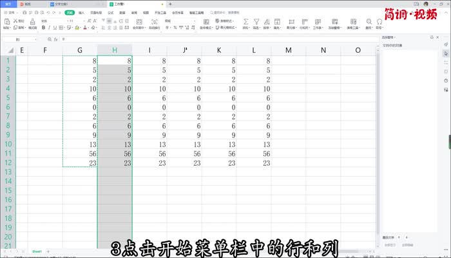The width and height of the screenshot is (451, 258).
Task: Click the font color red A swatch
Action: (x=84, y=28)
